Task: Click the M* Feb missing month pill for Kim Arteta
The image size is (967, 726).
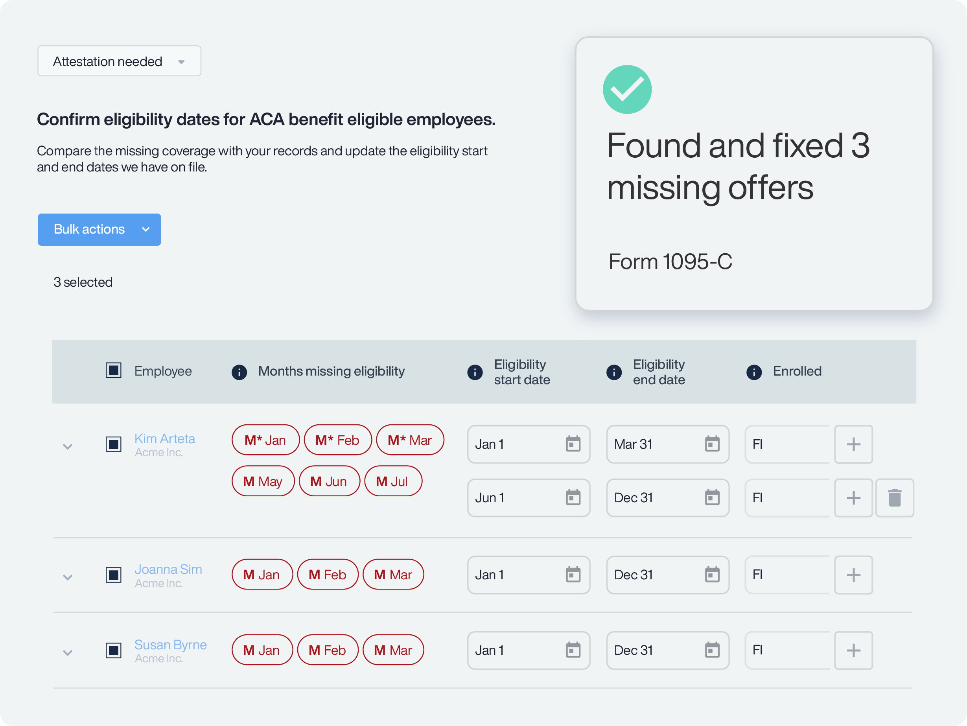Action: (x=338, y=440)
